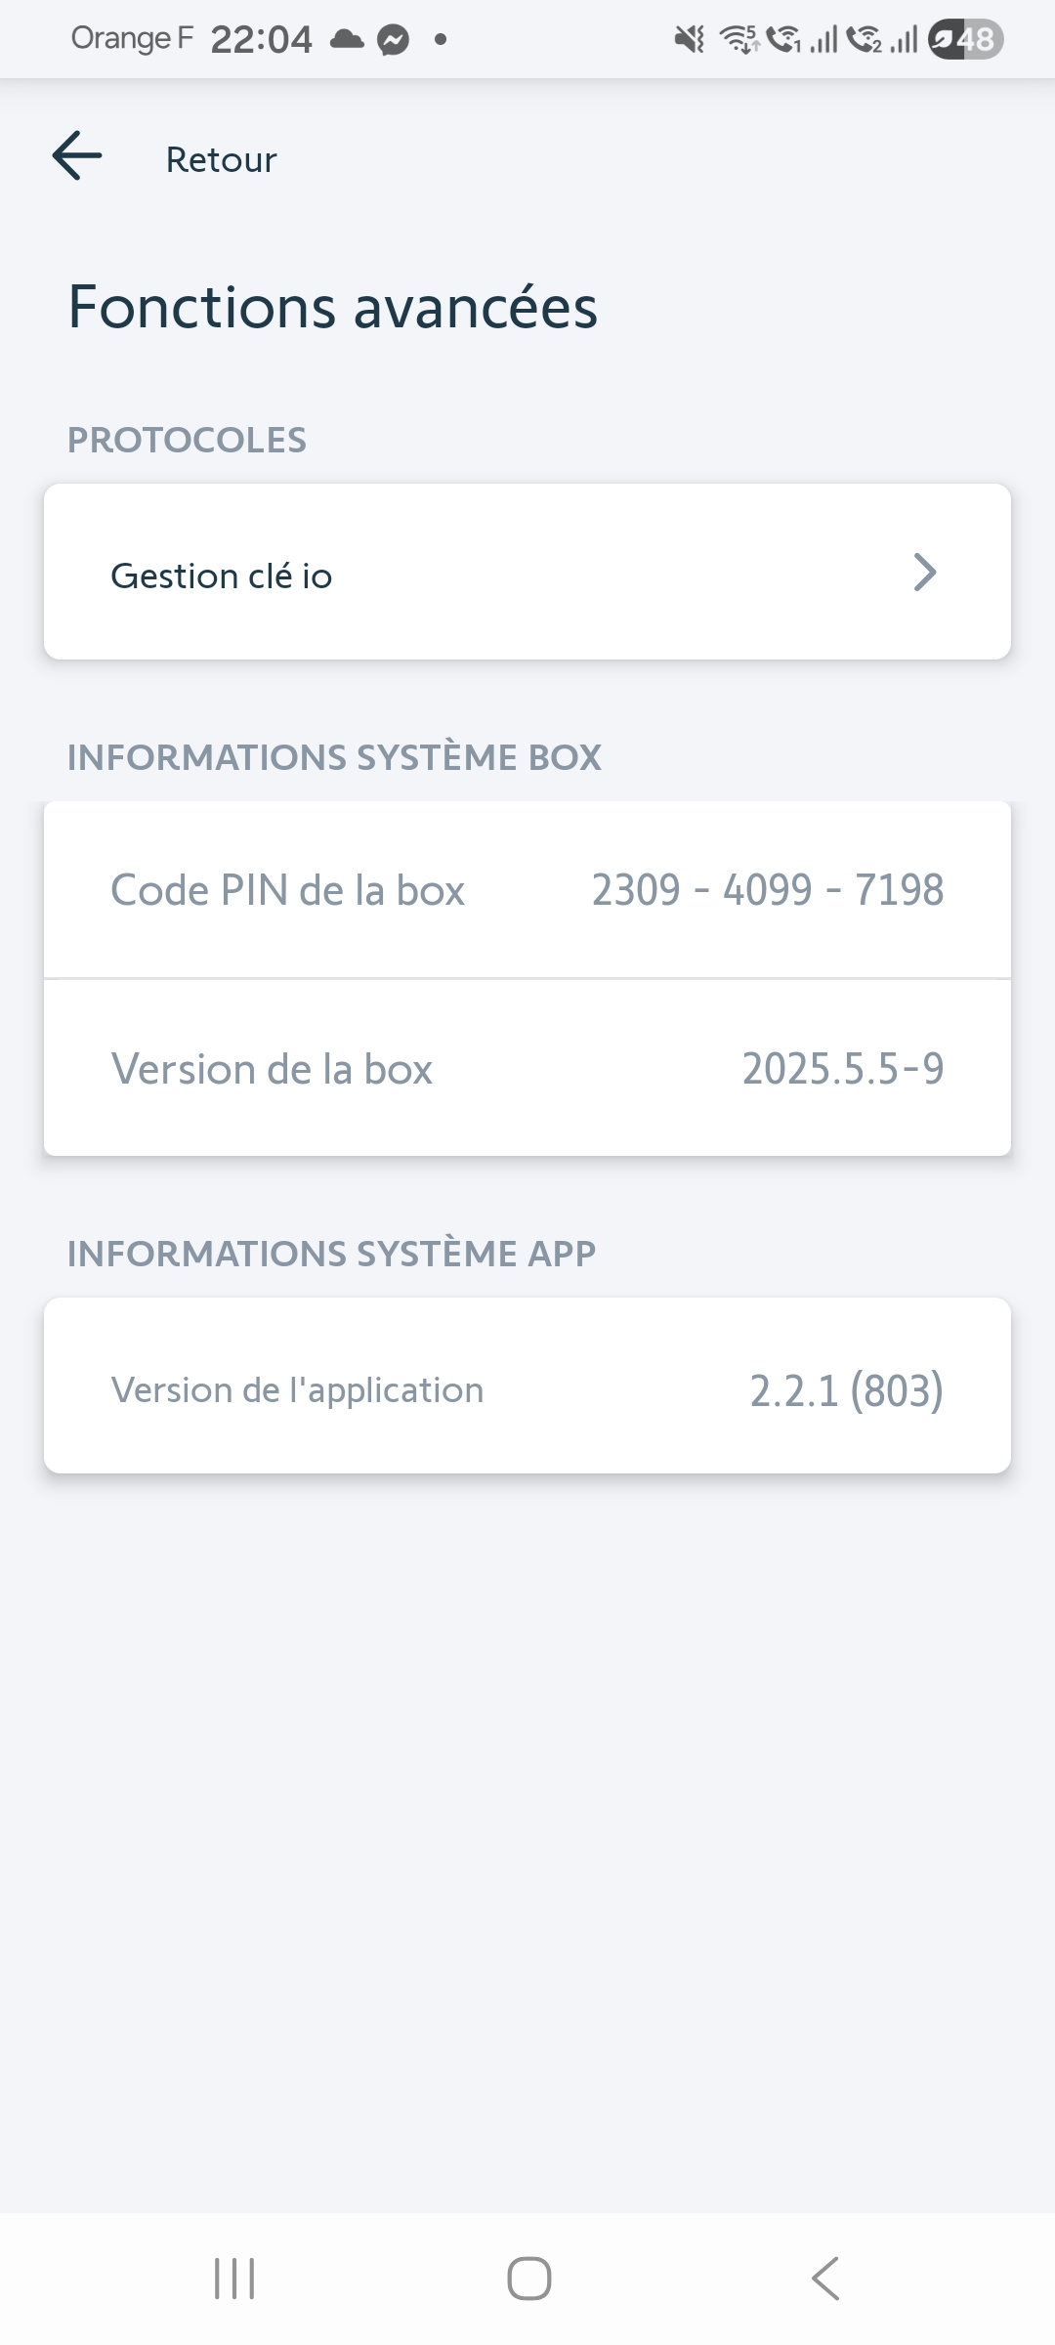Screen dimensions: 1055x2345
Task: Tap the app version 2.2.1 (803)
Action: (x=846, y=1389)
